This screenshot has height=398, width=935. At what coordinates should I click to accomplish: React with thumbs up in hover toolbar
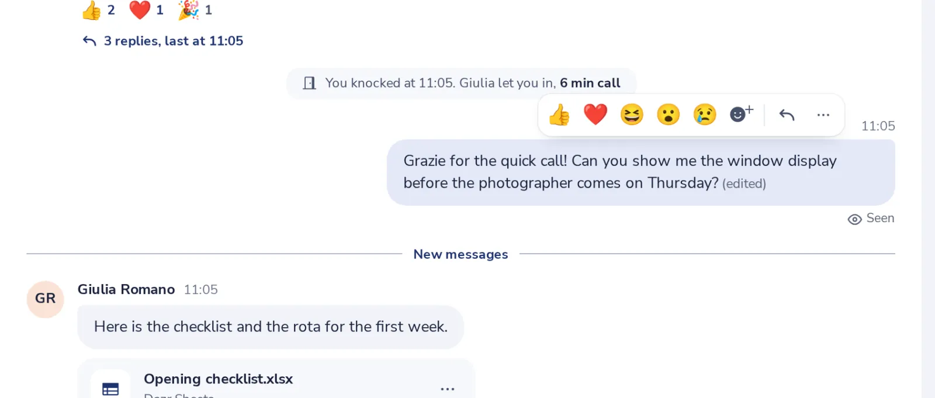pos(559,115)
